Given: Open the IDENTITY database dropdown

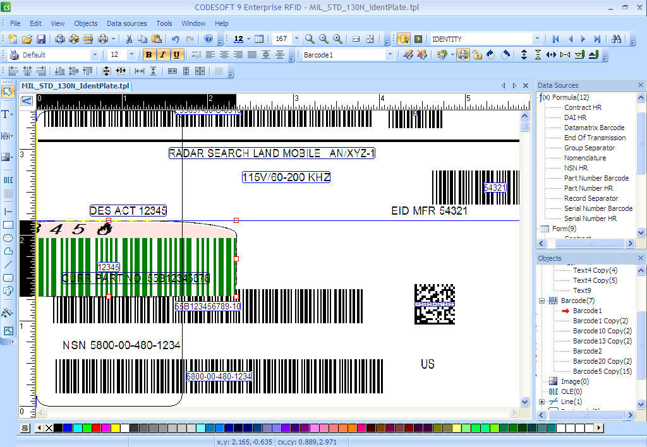Looking at the screenshot, I should point(537,39).
